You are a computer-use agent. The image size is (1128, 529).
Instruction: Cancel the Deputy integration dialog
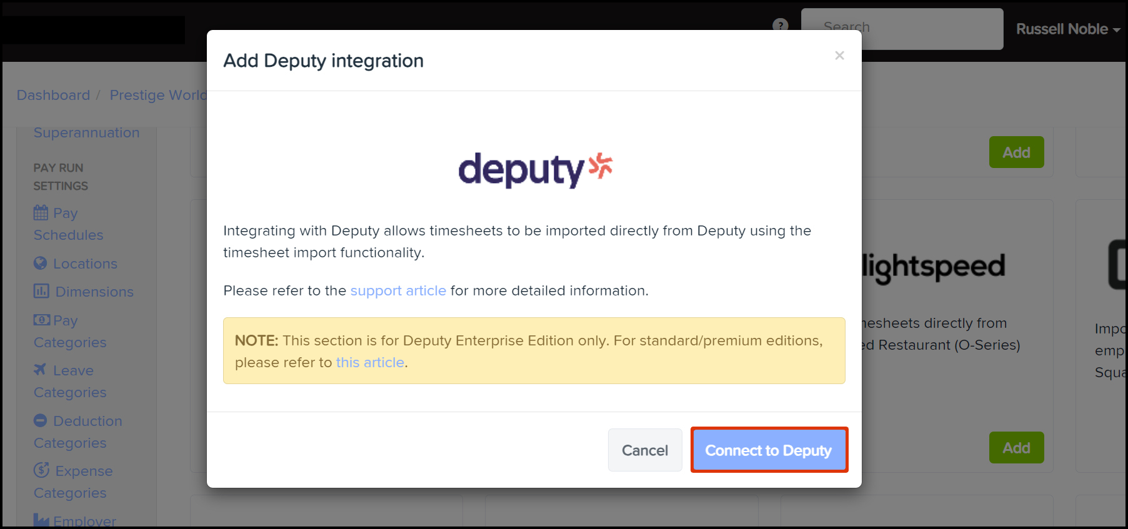click(x=644, y=450)
